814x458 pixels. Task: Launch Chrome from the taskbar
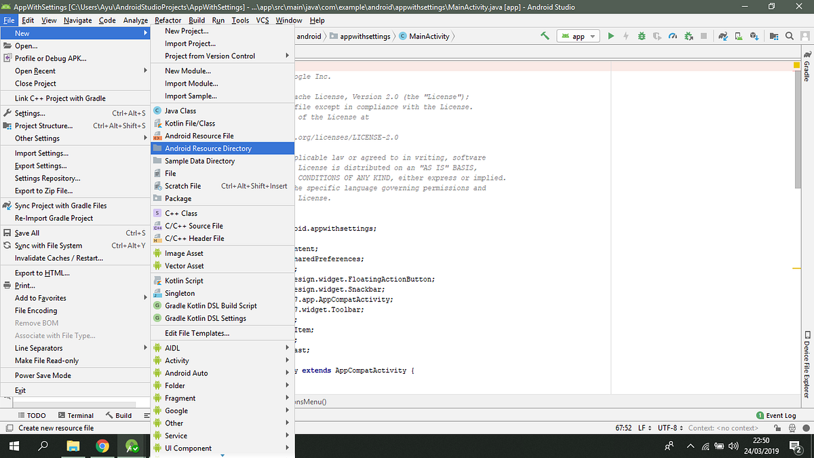pyautogui.click(x=102, y=446)
